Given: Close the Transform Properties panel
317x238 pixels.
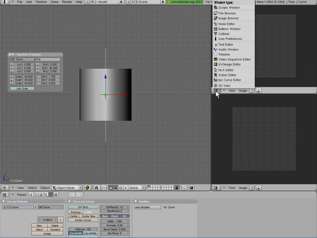Looking at the screenshot, I should tap(10, 55).
